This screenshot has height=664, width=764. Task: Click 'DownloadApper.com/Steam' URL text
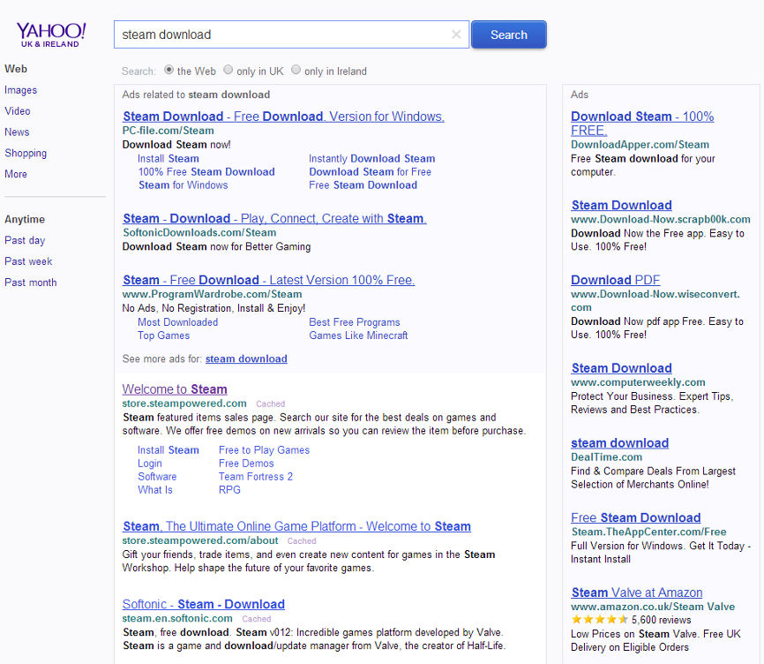pyautogui.click(x=640, y=145)
